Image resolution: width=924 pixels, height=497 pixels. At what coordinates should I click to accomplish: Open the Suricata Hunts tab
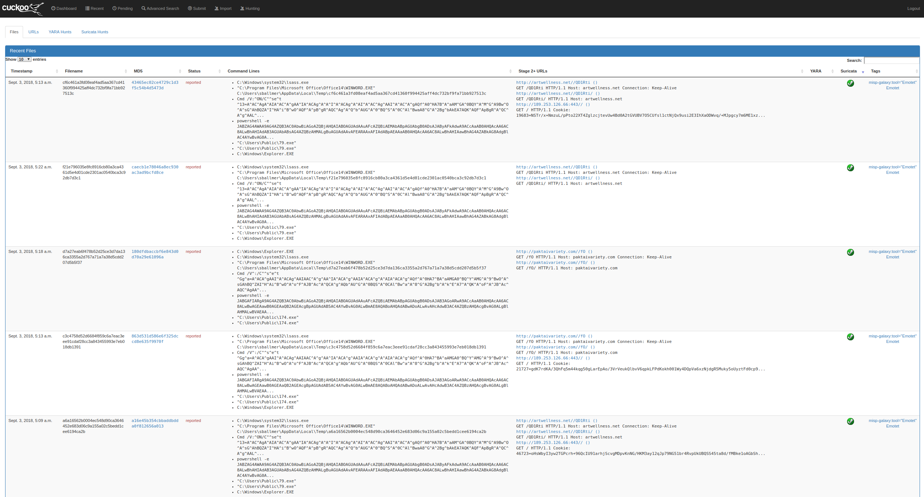pyautogui.click(x=95, y=32)
